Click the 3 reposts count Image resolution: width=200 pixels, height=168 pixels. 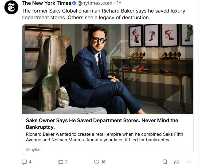click(x=66, y=162)
